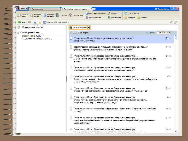This screenshot has width=188, height=141.
Task: Open the document on changes from 1 сентября 2012
Action: click(121, 100)
